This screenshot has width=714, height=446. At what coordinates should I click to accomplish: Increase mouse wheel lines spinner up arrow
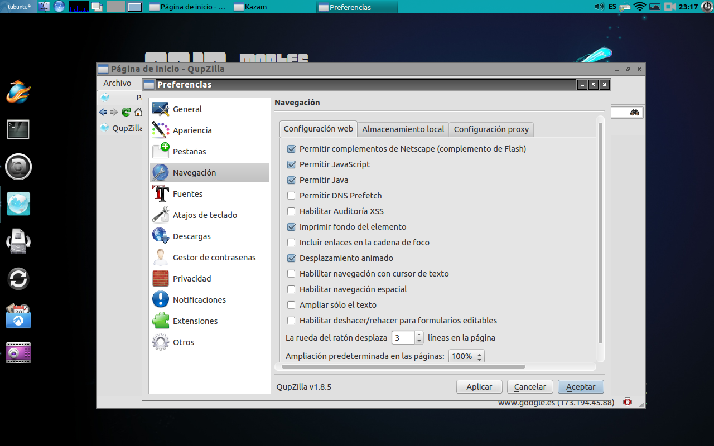[419, 334]
